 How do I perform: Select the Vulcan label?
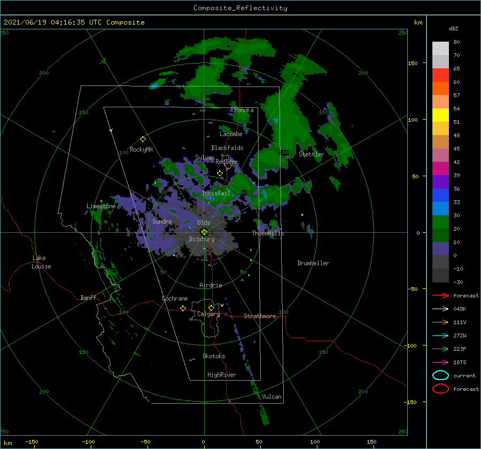point(272,397)
